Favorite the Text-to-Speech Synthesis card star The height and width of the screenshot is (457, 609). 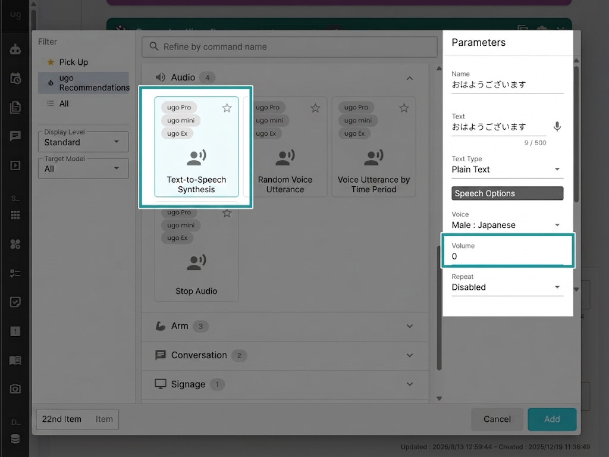click(227, 108)
